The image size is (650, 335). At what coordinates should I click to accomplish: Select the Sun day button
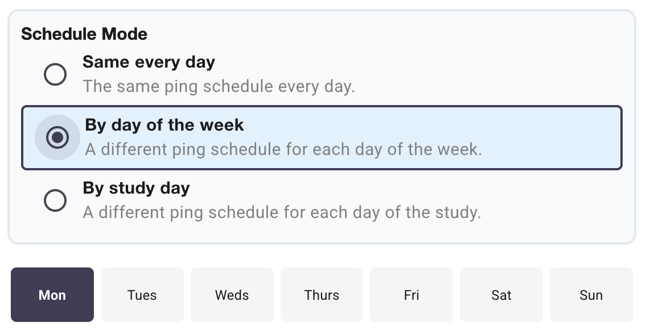pyautogui.click(x=591, y=295)
